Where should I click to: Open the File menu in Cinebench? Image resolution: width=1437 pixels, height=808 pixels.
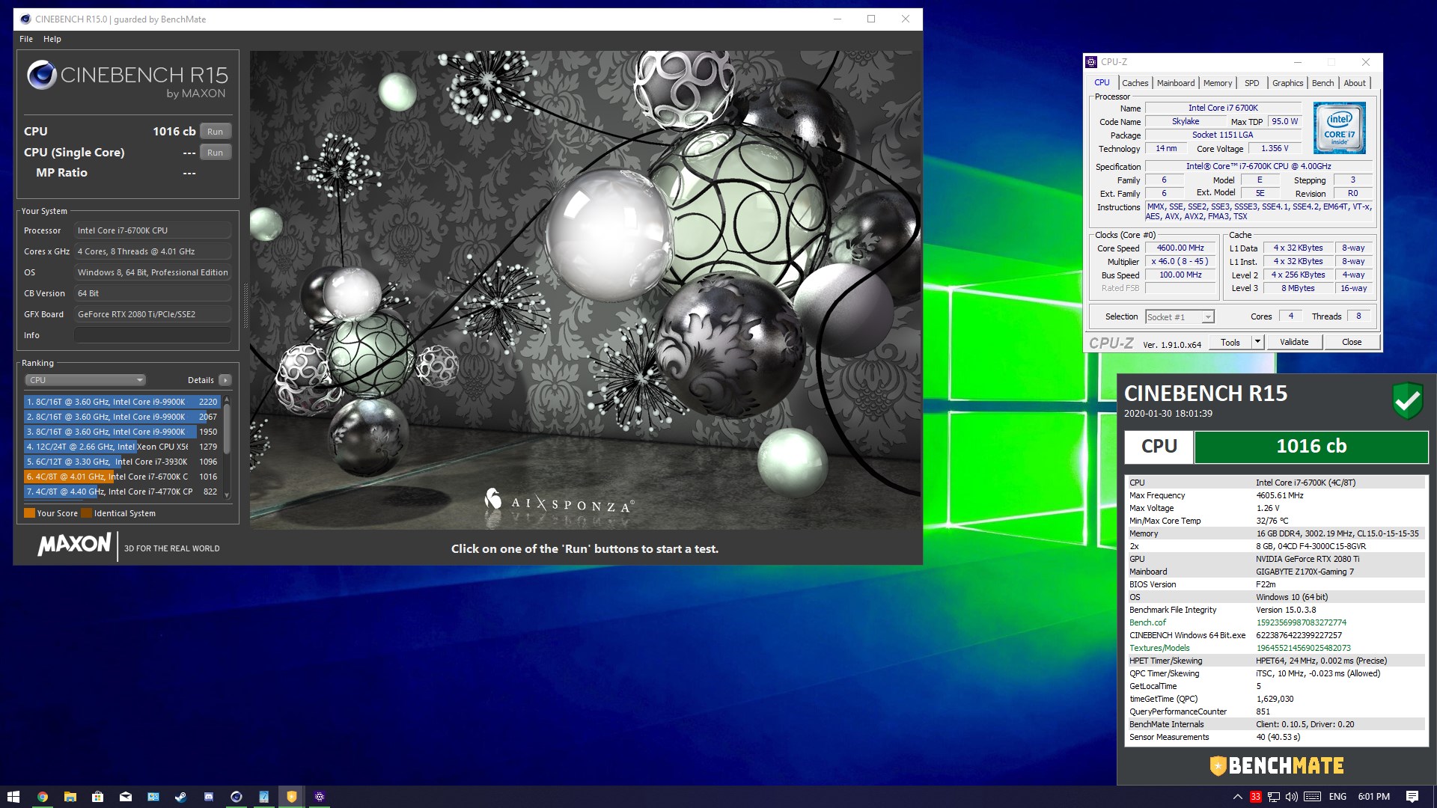tap(26, 39)
